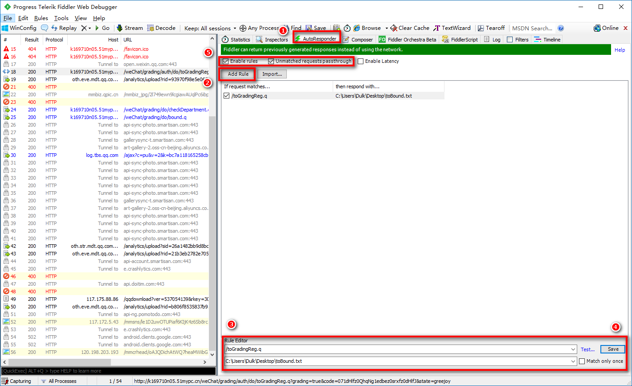This screenshot has height=386, width=632.
Task: Open the request match rule dropdown
Action: (573, 349)
